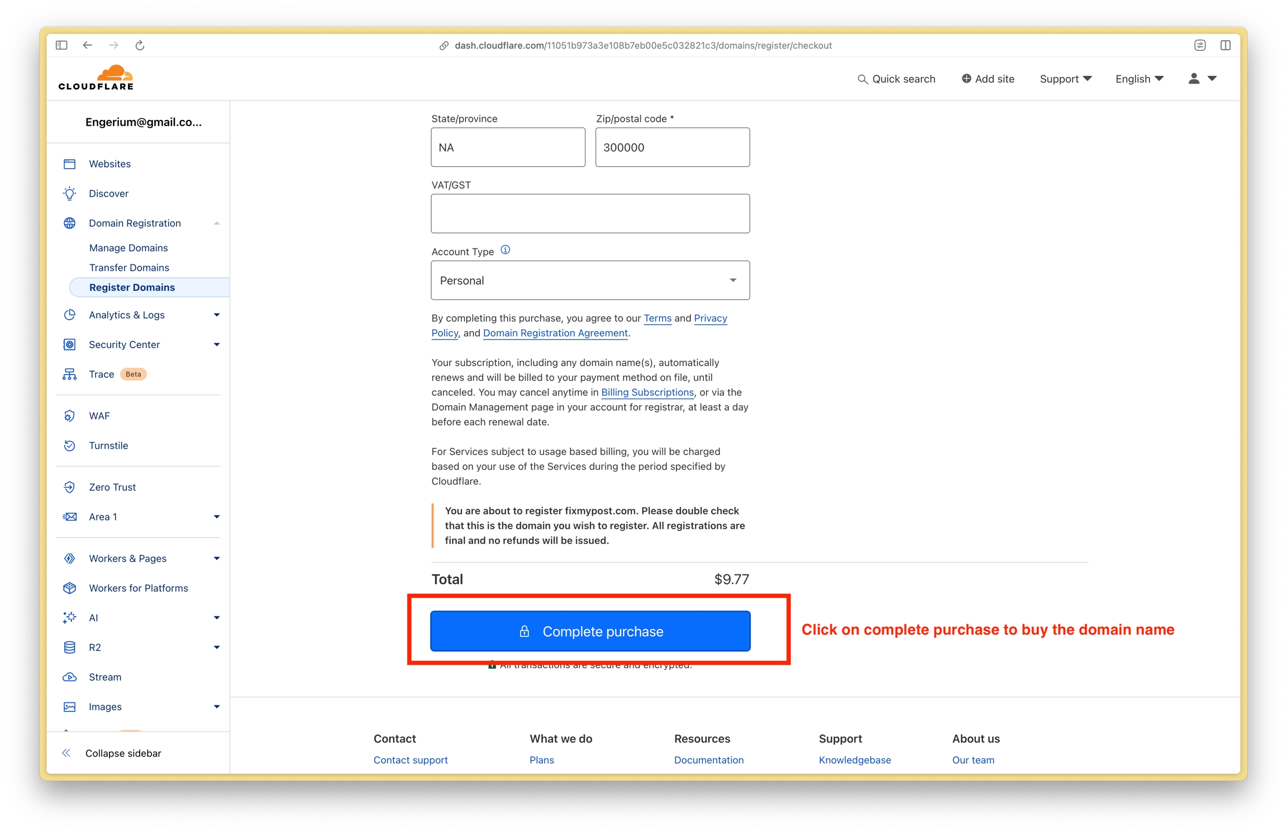Expand the Security Center arrow
Viewport: 1287px width, 833px height.
pyautogui.click(x=217, y=344)
